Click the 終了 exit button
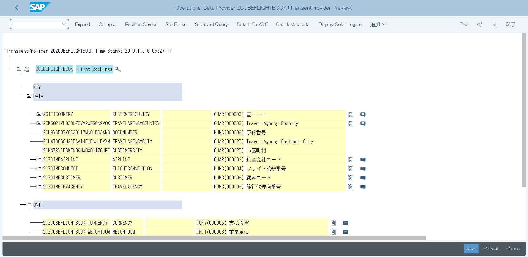Viewport: 528px width, 257px height. [510, 24]
